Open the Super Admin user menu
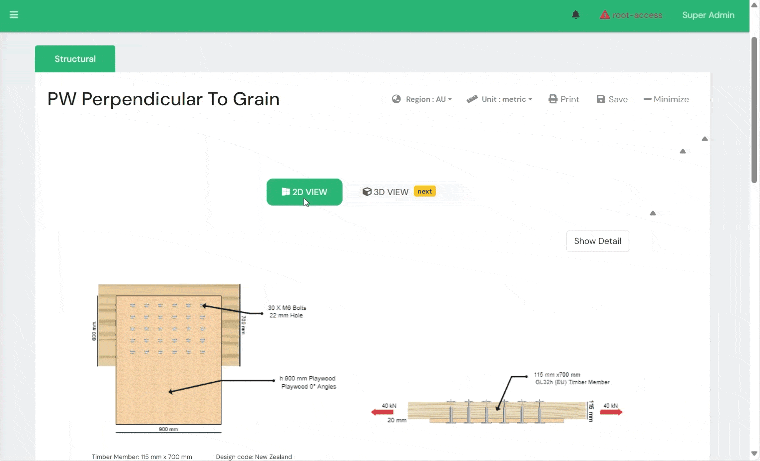Image resolution: width=760 pixels, height=461 pixels. pyautogui.click(x=708, y=15)
